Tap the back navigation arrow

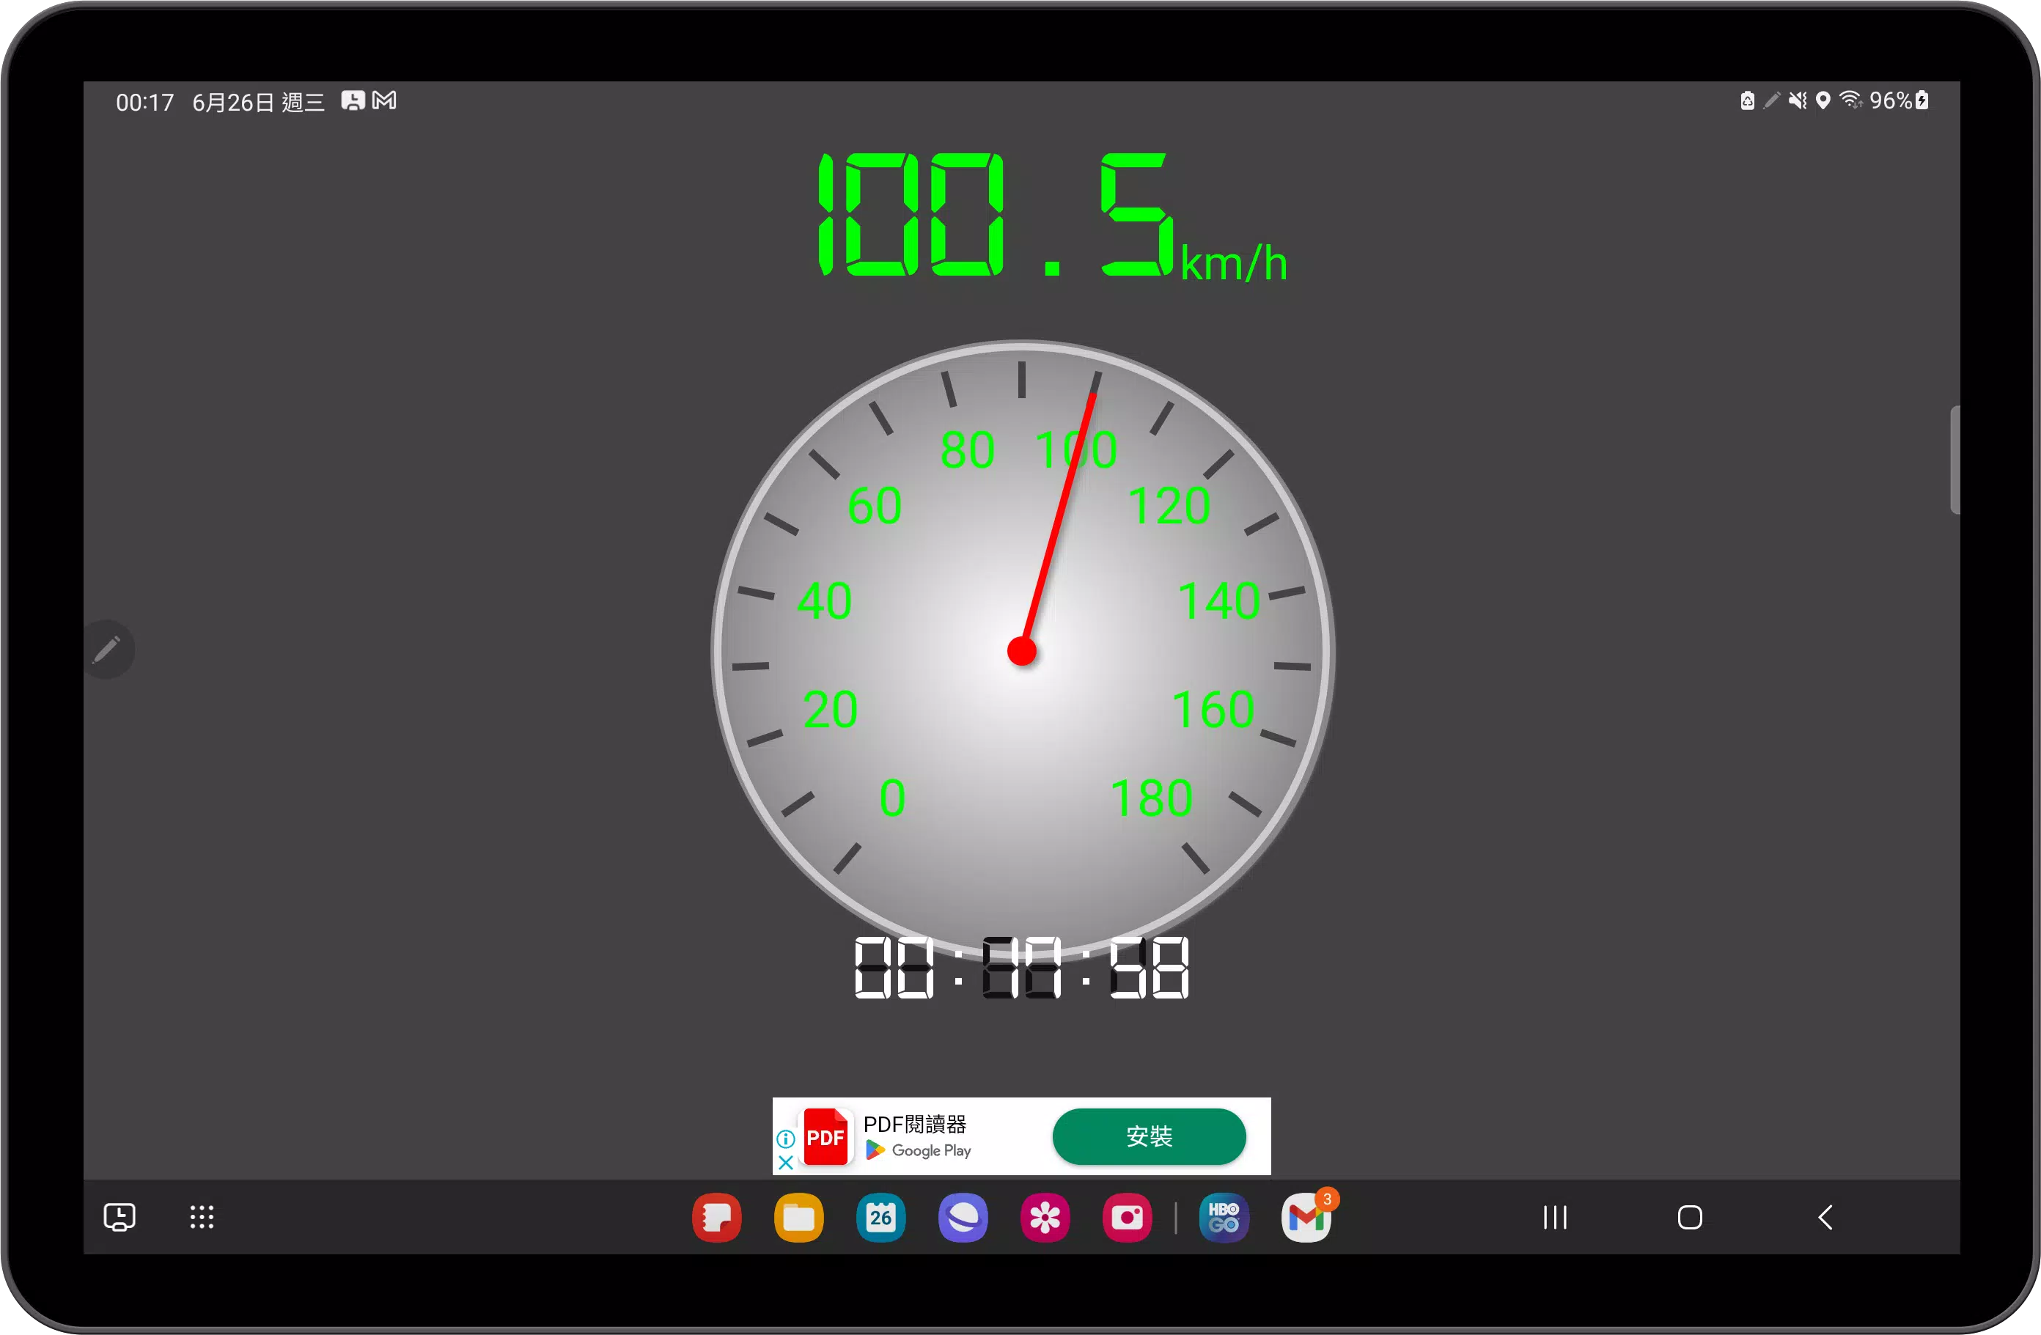click(x=1825, y=1217)
